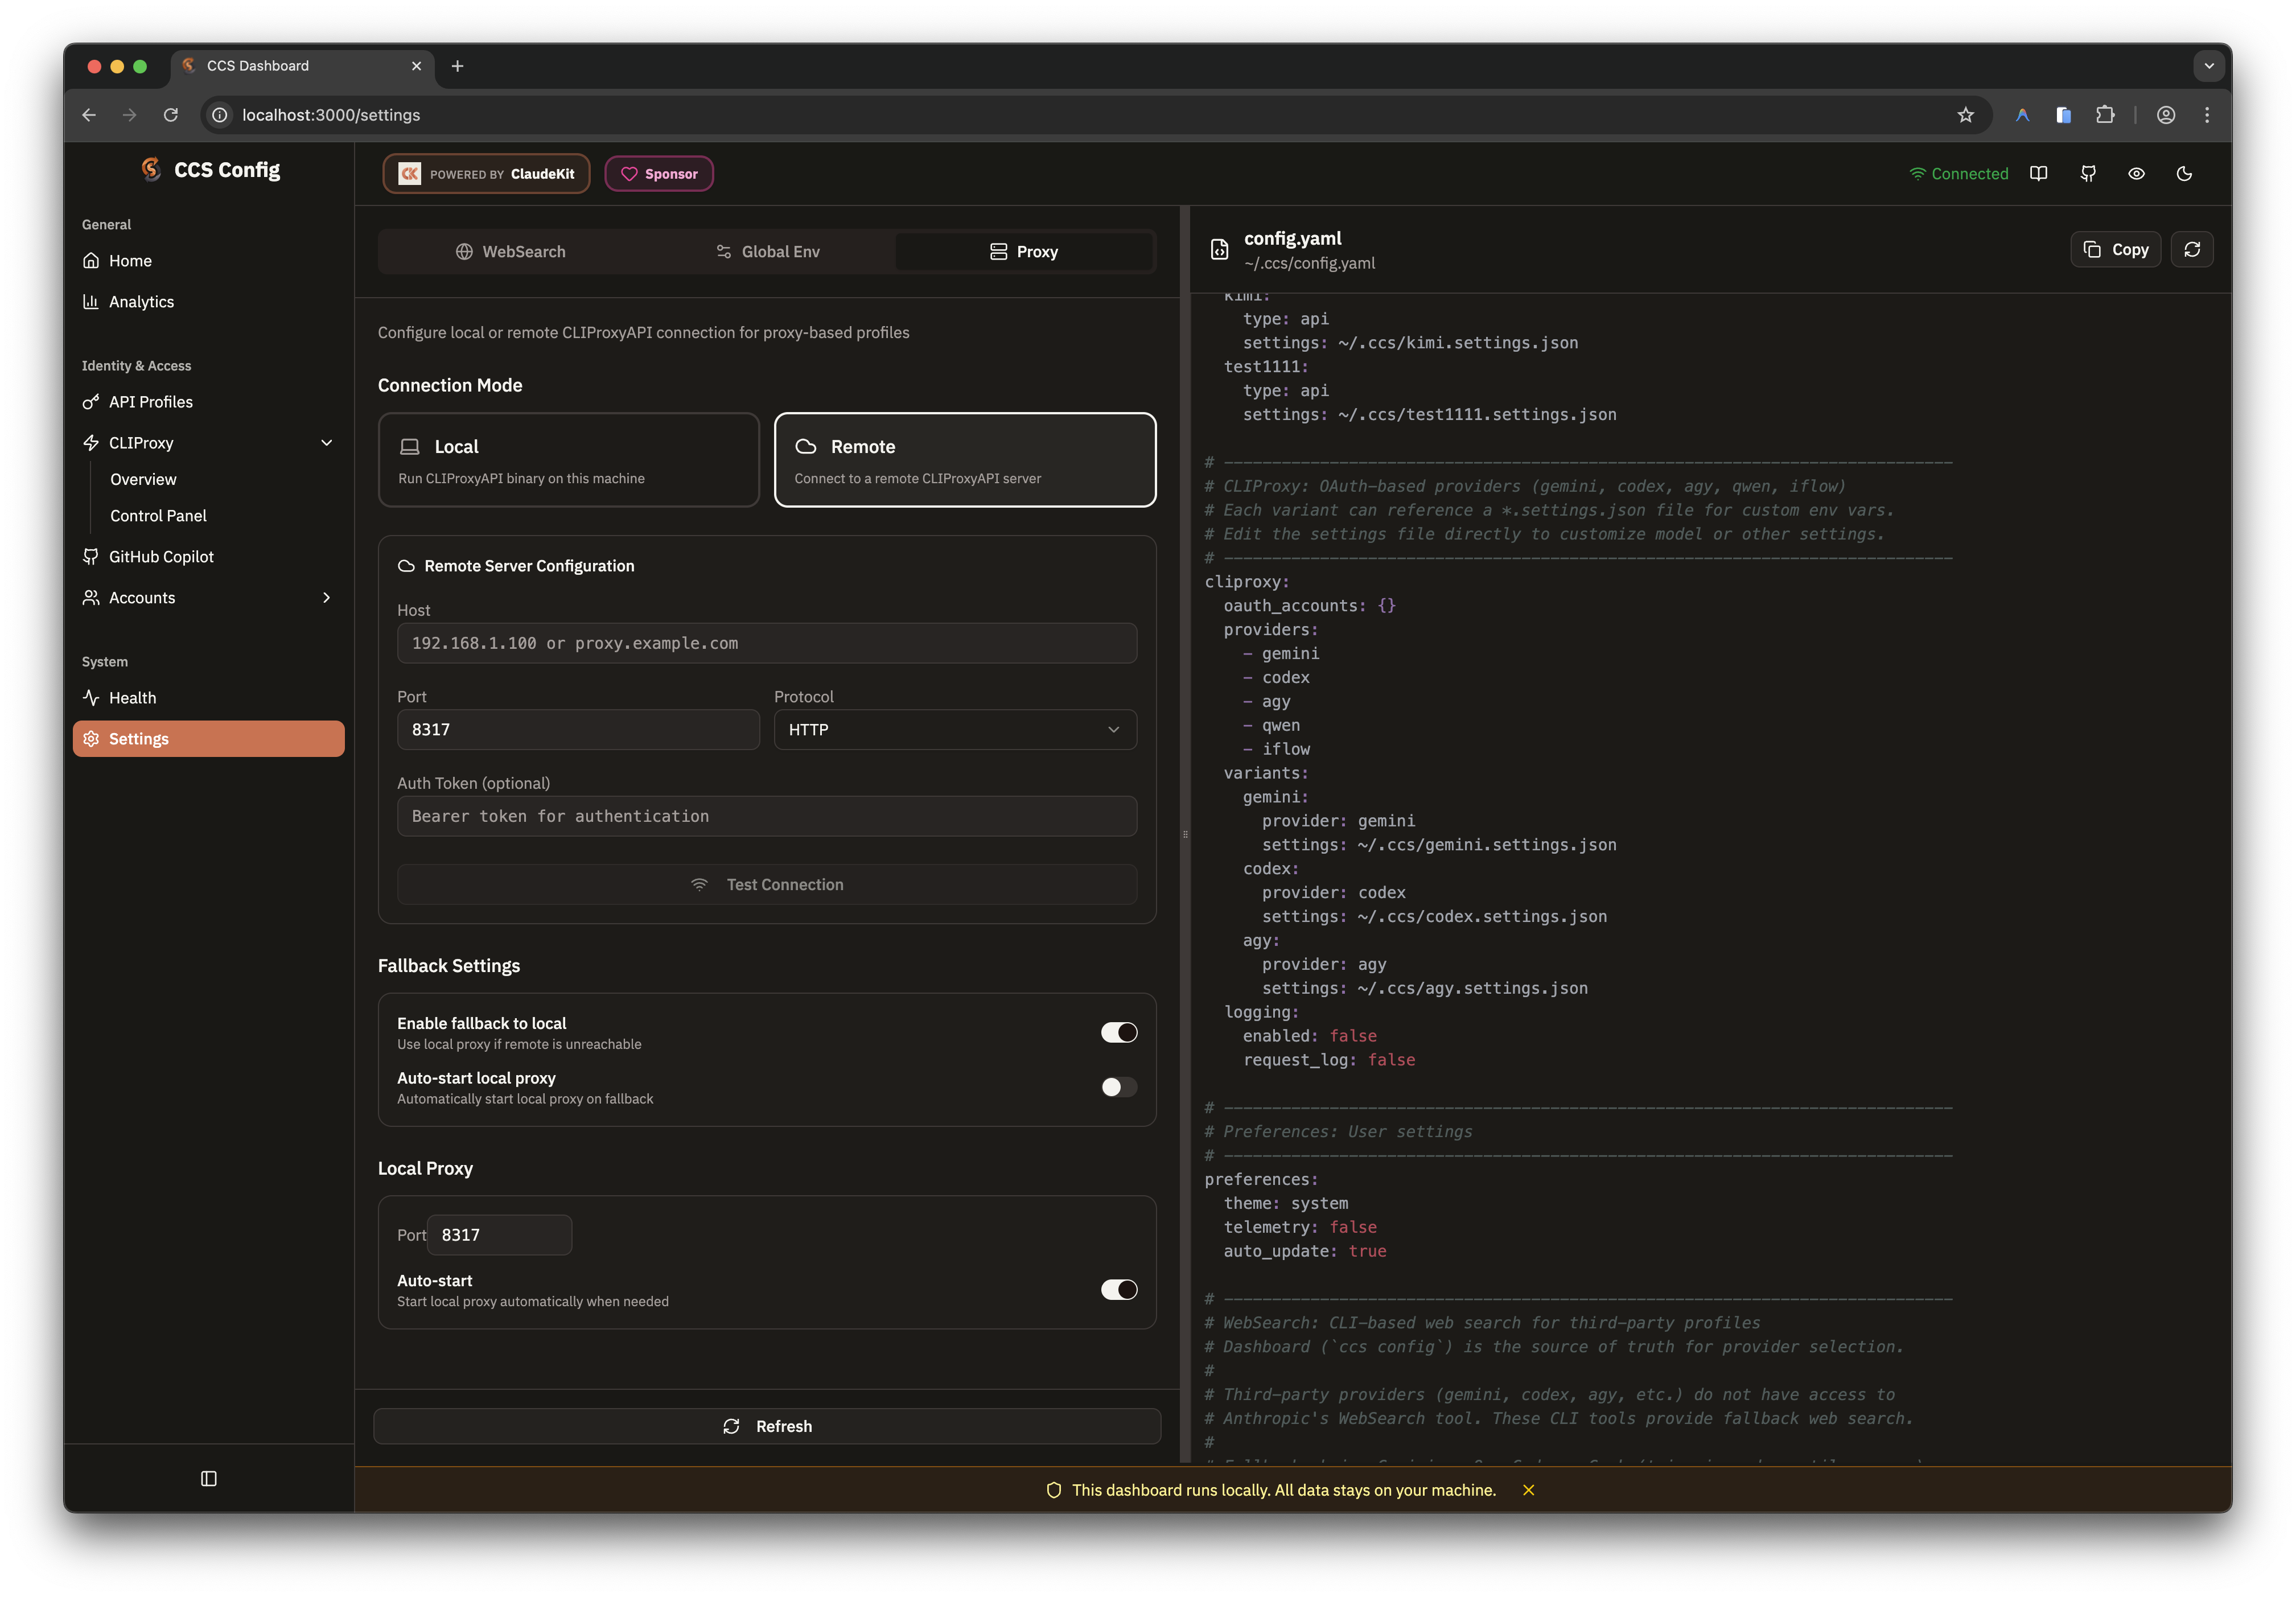Select Health in the System section
The image size is (2296, 1597).
[x=131, y=697]
